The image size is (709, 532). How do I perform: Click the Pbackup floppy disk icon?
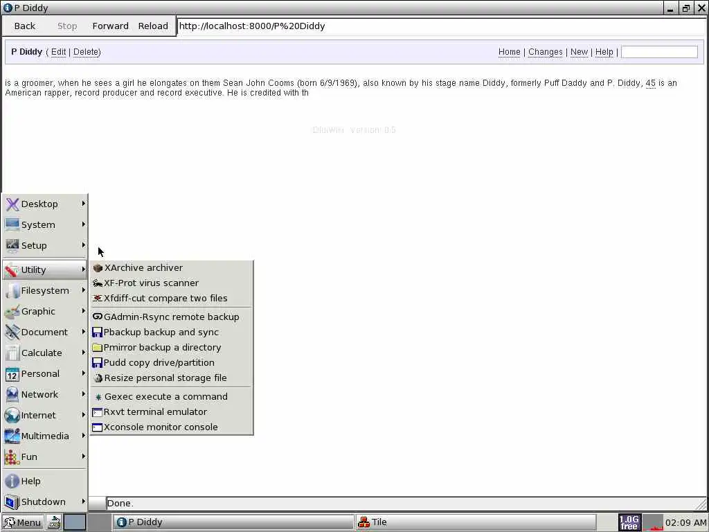[97, 332]
